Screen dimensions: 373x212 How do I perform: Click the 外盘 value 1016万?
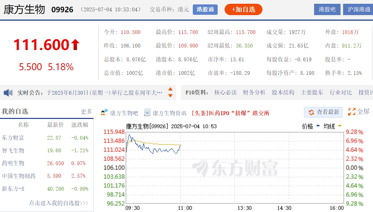(x=350, y=32)
